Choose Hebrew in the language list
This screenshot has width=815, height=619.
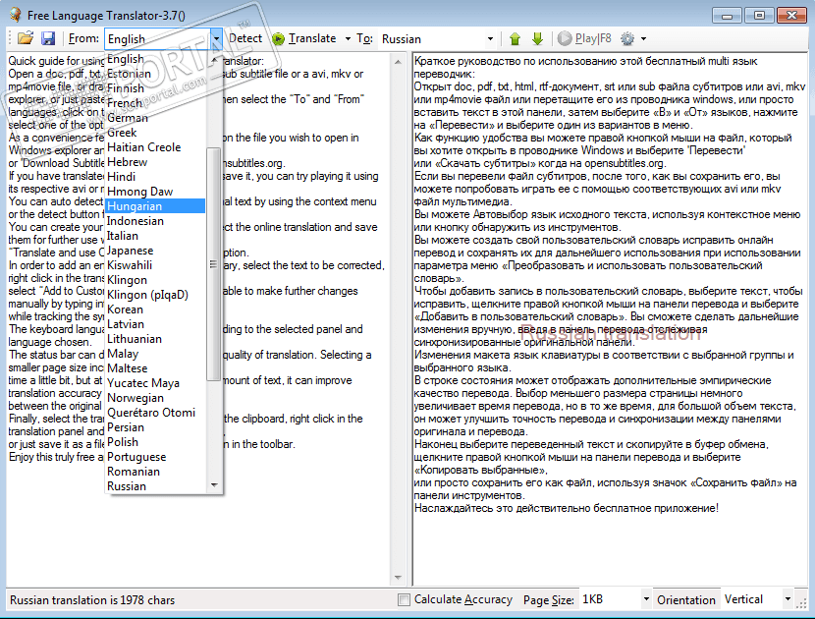(155, 162)
